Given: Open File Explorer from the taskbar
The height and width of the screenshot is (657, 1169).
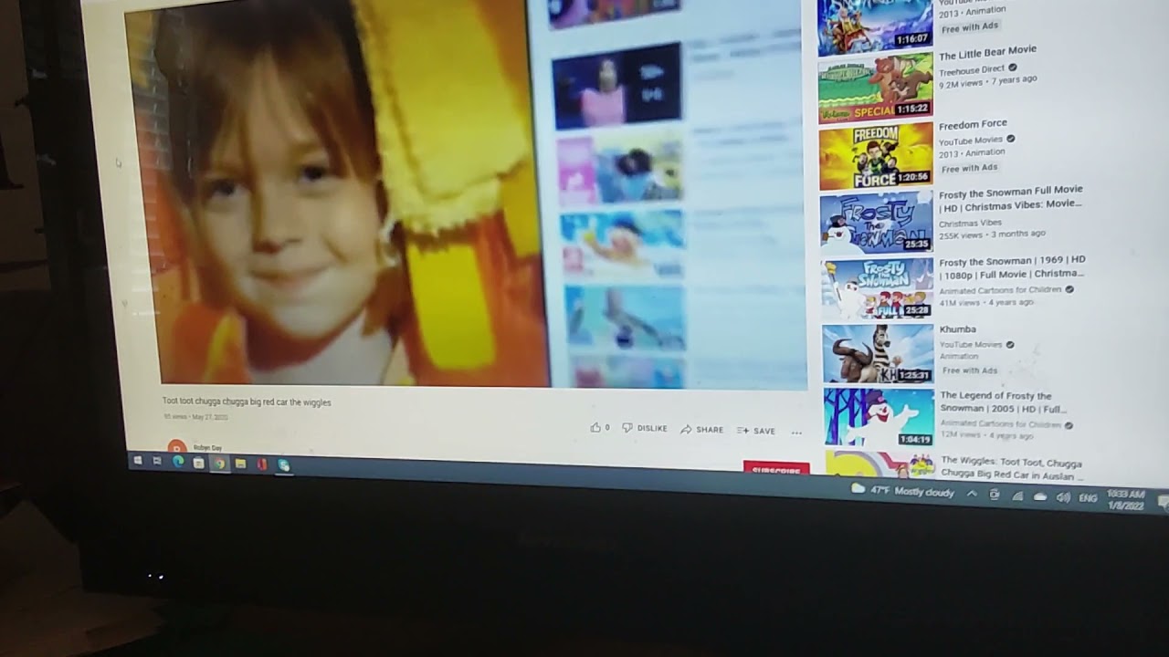Looking at the screenshot, I should point(240,464).
